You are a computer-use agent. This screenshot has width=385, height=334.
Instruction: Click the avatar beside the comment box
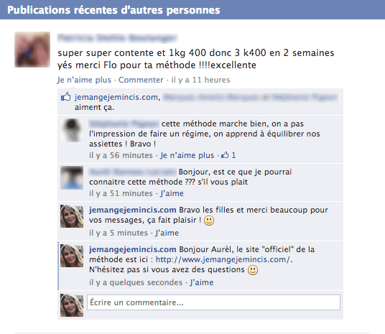click(x=72, y=305)
